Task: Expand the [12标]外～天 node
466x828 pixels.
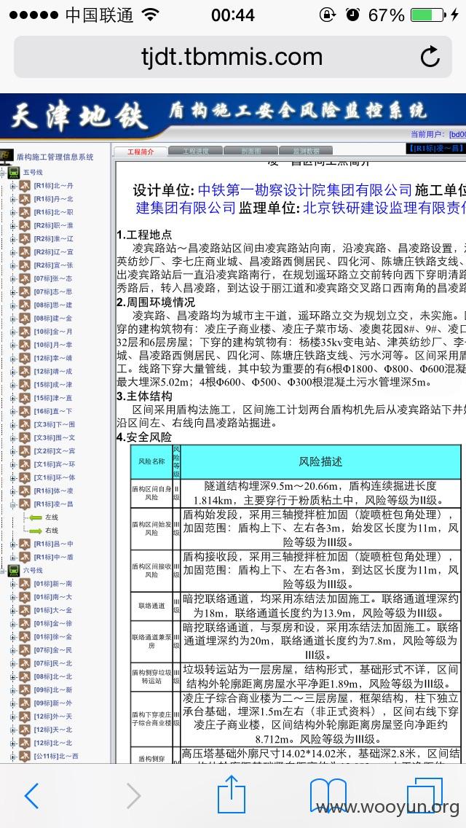Action: coord(13,716)
